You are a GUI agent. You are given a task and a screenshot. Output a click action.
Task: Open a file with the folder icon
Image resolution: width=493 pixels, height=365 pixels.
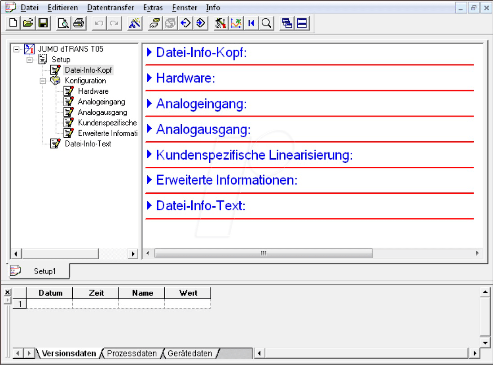(28, 23)
